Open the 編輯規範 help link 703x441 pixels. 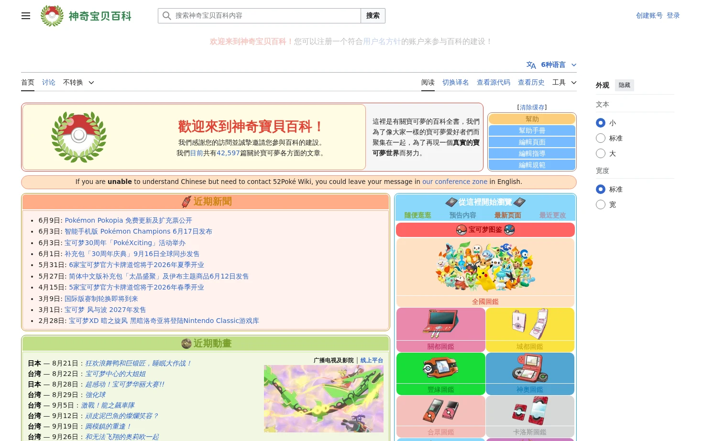pyautogui.click(x=532, y=165)
